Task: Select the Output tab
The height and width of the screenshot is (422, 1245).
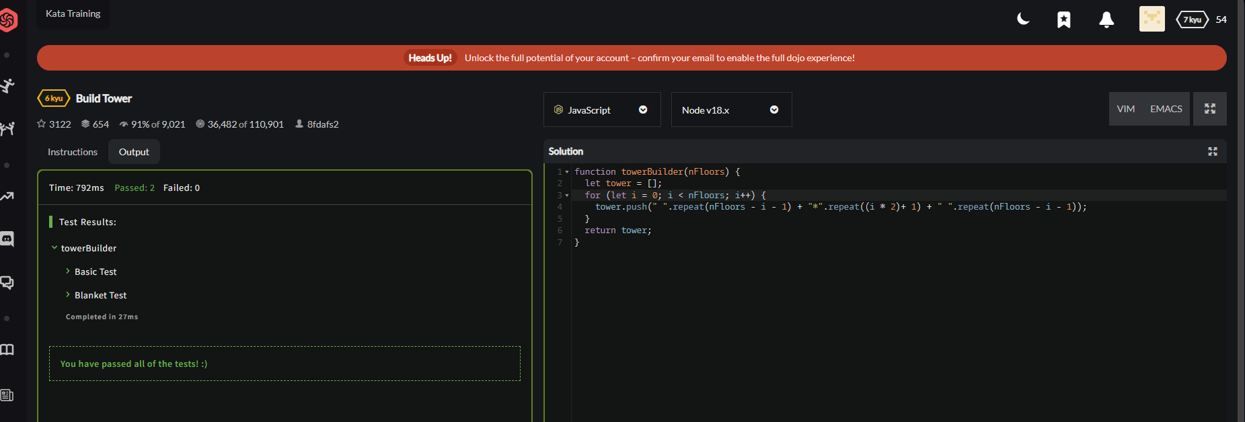Action: pos(134,152)
